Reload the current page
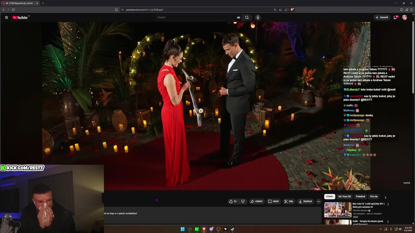This screenshot has width=415, height=233. tap(13, 10)
